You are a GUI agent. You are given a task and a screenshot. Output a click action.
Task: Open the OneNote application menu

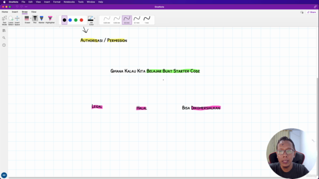tap(13, 2)
